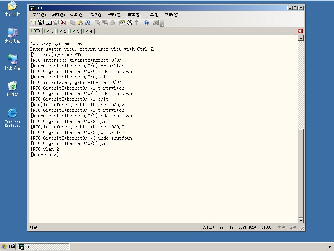334x251 pixels.
Task: Select 我的文档 desktop icon
Action: [x=12, y=9]
